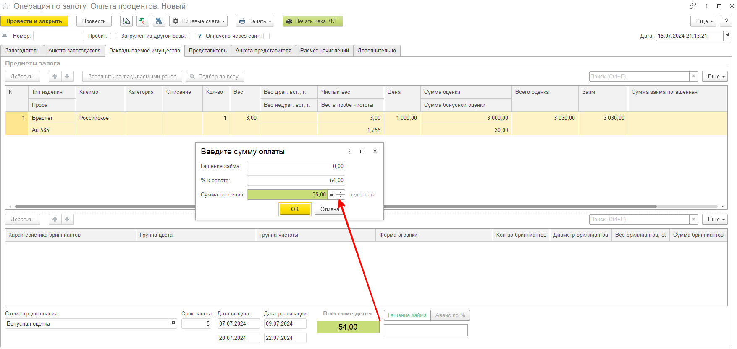Clear the lower diamonds table search field

[693, 219]
